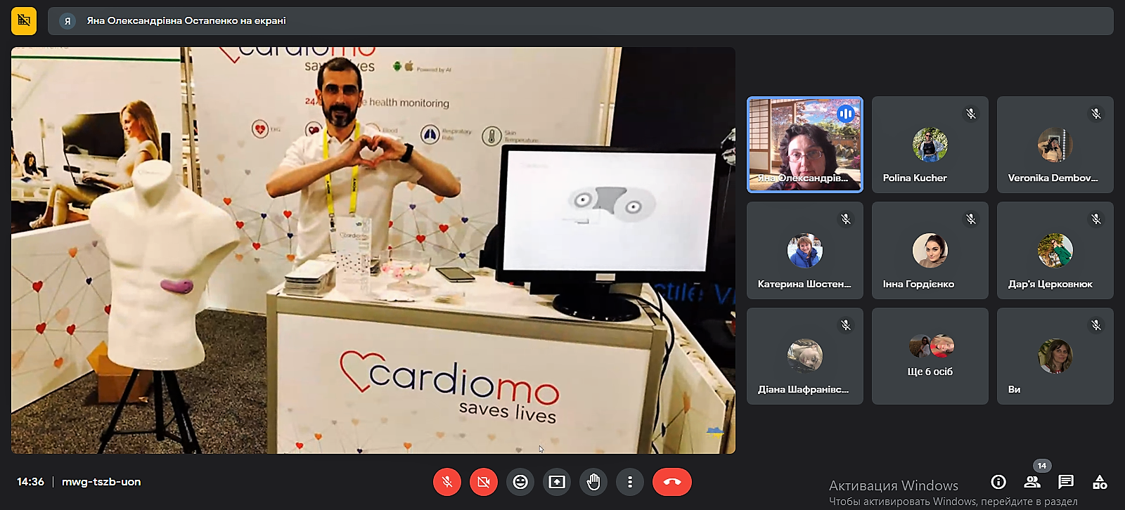Click muted mic icon on Катерина Шостен tile
The width and height of the screenshot is (1125, 510).
(846, 219)
